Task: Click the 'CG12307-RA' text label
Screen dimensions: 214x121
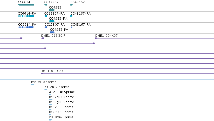Action: point(55,14)
